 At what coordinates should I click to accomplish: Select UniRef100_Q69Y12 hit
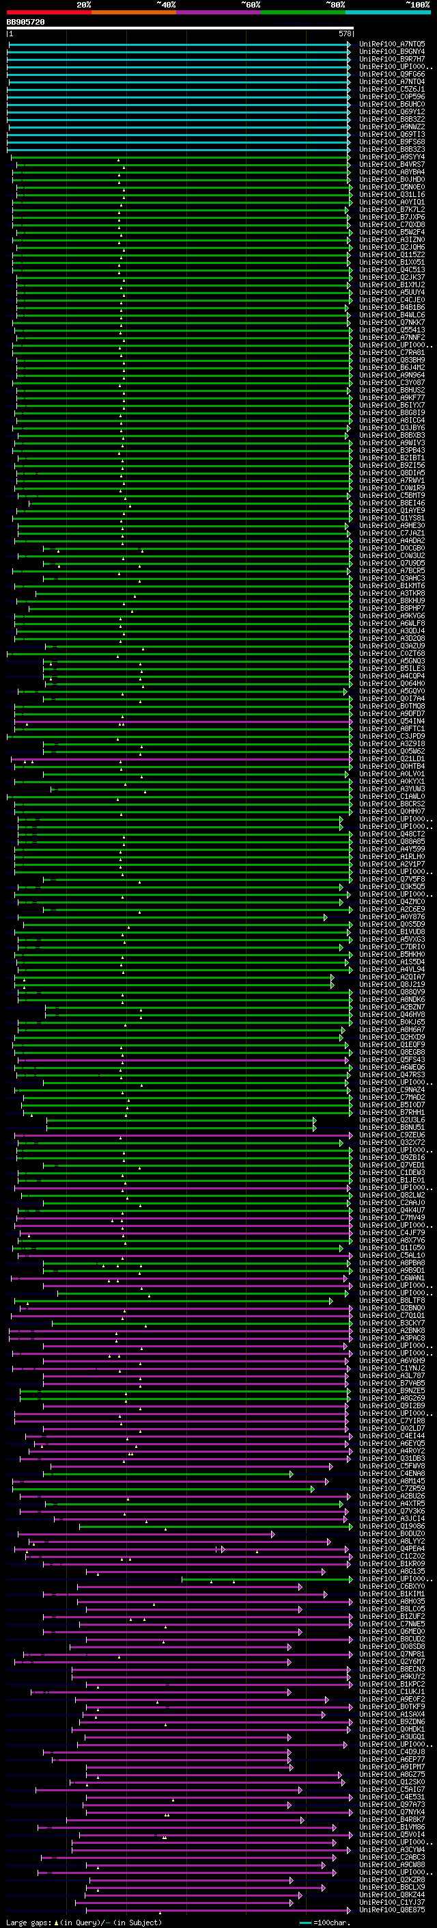click(392, 111)
